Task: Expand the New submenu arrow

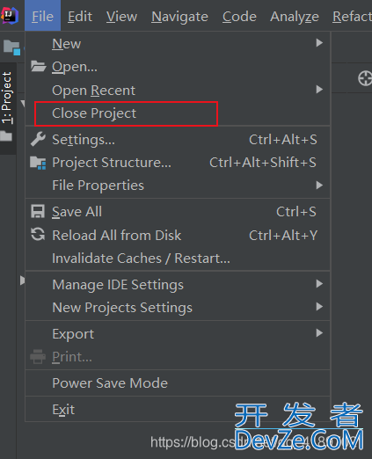Action: coord(319,43)
